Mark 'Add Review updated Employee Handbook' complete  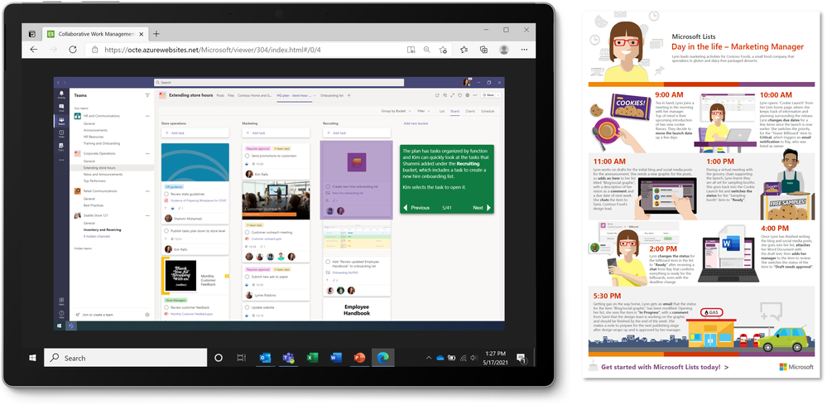pyautogui.click(x=328, y=262)
